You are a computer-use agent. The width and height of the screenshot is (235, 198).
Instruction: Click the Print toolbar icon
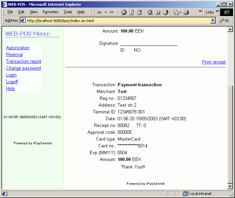pos(186,12)
